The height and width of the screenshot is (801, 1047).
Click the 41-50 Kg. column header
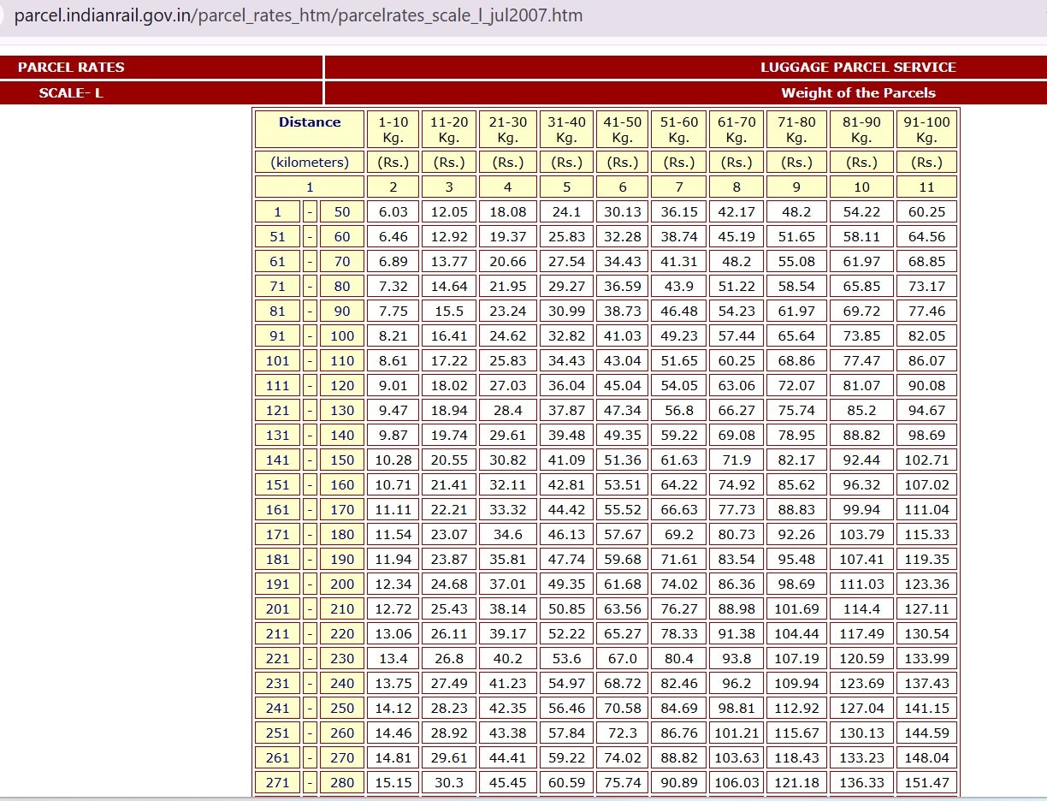click(623, 129)
